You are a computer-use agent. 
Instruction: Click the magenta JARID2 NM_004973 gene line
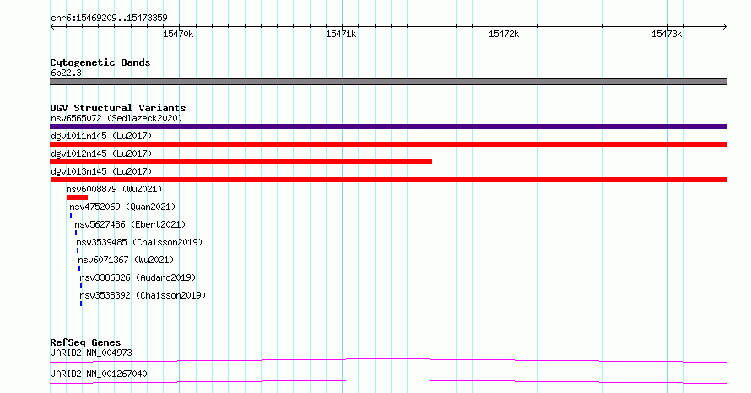[388, 360]
